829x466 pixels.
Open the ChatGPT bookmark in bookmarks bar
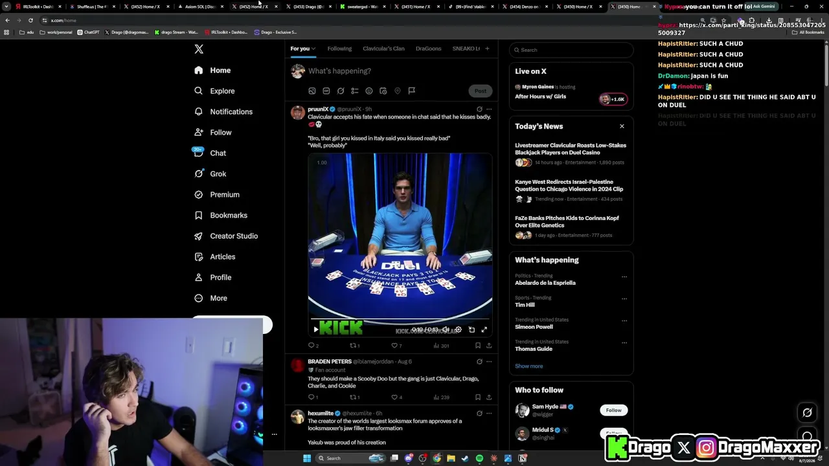pos(88,32)
